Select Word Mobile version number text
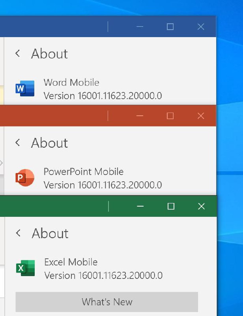Image resolution: width=243 pixels, height=316 pixels. (x=103, y=96)
